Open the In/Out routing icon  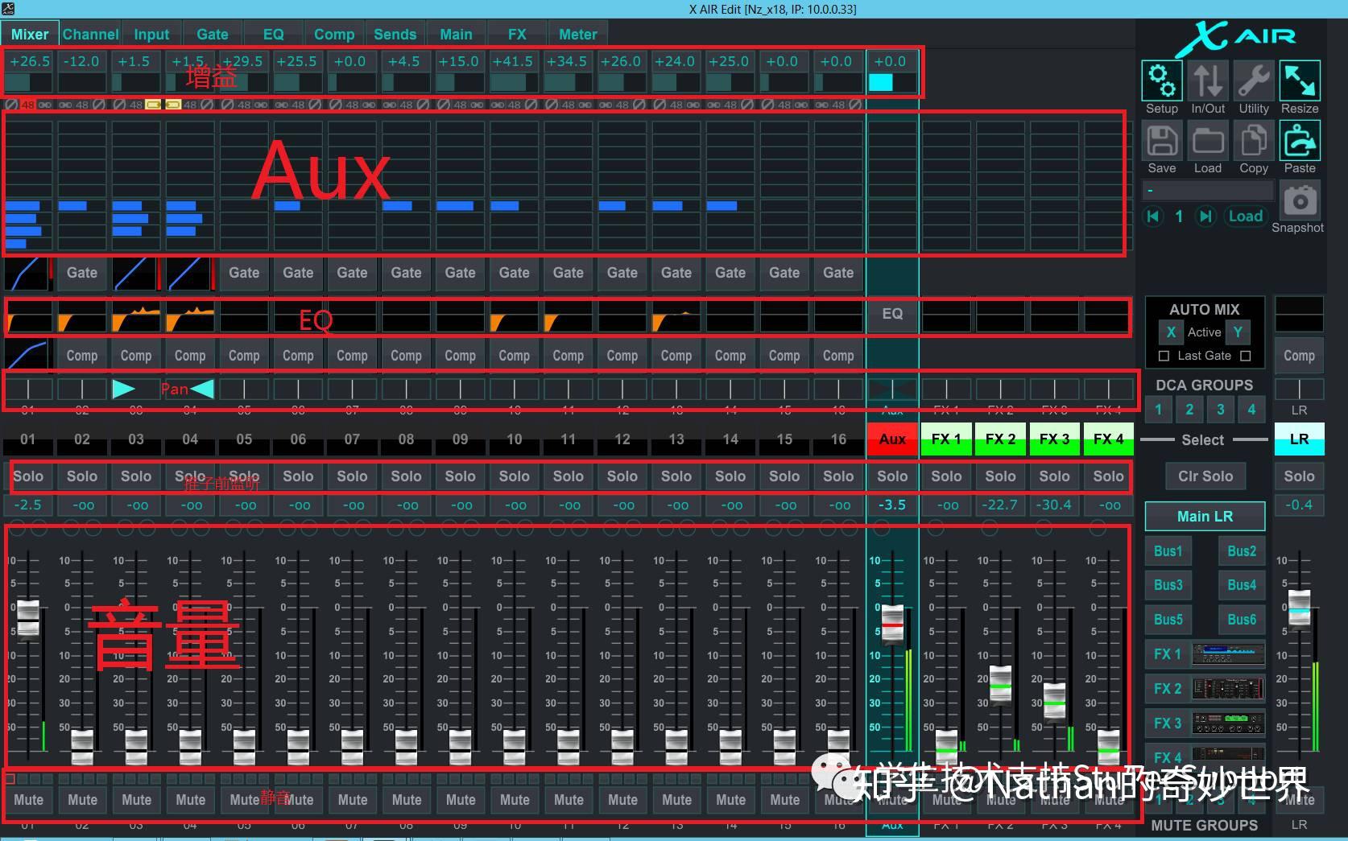(1208, 80)
